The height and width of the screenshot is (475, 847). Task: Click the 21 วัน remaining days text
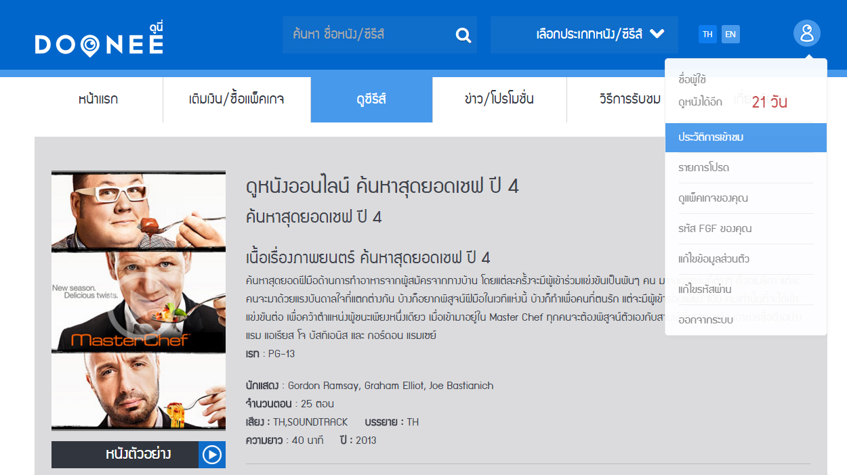point(769,103)
